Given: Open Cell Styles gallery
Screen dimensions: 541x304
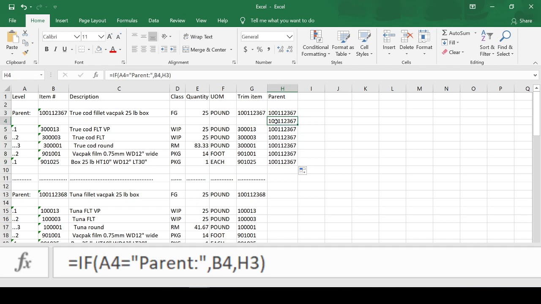Looking at the screenshot, I should [x=364, y=43].
